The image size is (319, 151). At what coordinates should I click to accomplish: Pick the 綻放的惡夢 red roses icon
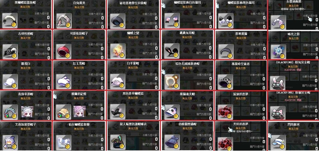point(225,112)
